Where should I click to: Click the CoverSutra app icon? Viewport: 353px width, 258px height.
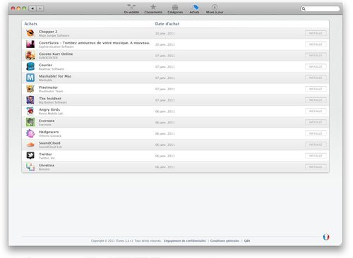(30, 44)
